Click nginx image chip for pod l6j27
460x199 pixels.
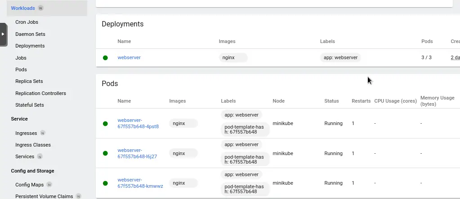[183, 153]
